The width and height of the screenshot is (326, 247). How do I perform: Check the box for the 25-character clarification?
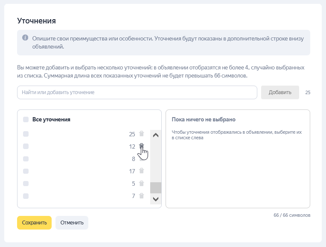coord(26,134)
